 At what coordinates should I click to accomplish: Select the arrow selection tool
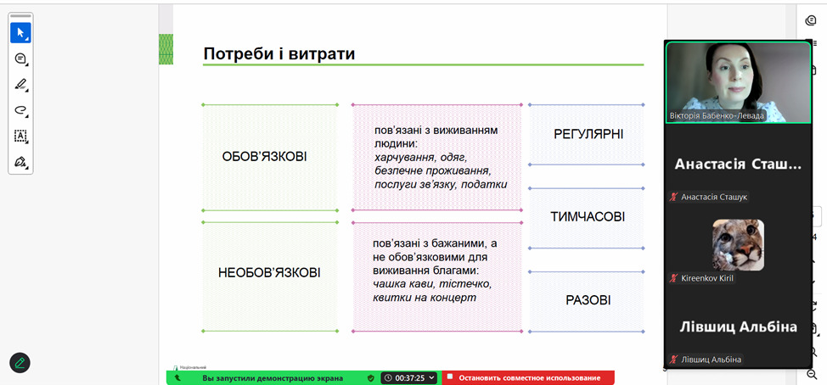coord(20,33)
